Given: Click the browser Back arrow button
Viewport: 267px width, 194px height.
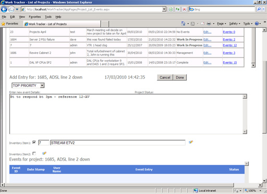Looking at the screenshot, I should click(4, 9).
